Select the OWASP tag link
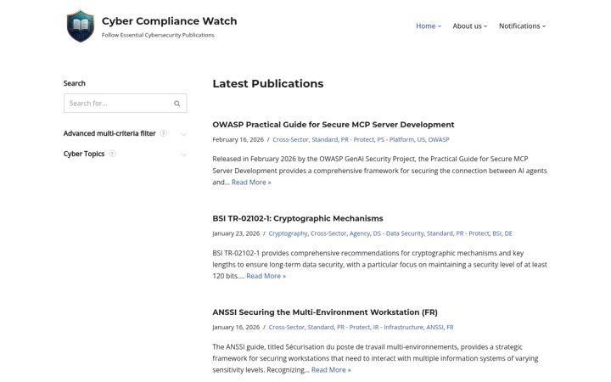Image resolution: width=611 pixels, height=382 pixels. tap(439, 139)
